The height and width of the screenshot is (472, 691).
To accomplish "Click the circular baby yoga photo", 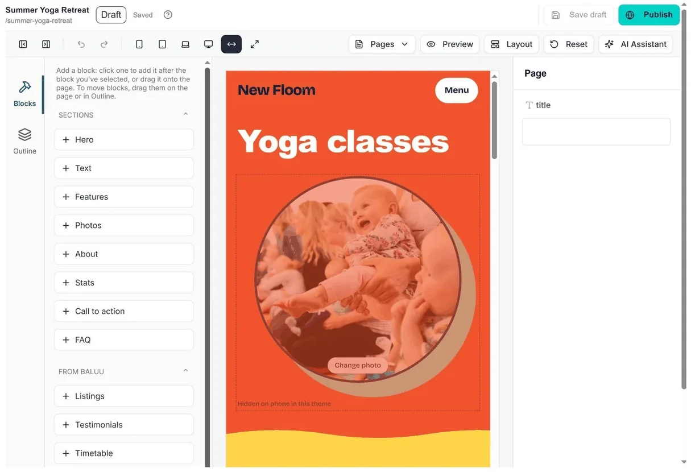I will point(358,279).
